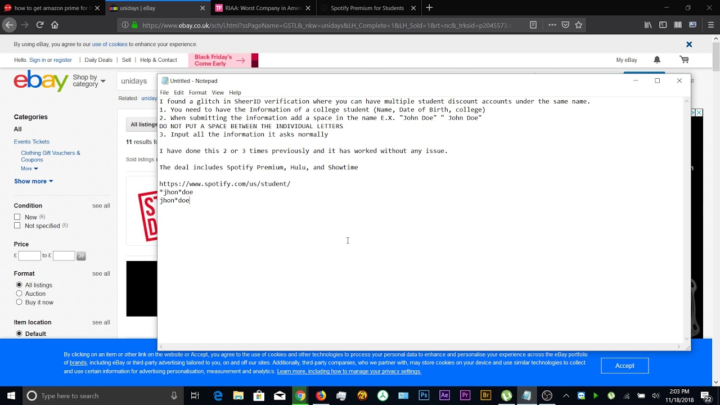Dismiss the cookie notice with X

tap(689, 44)
